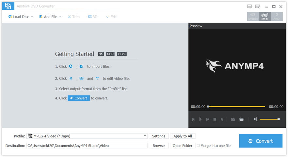The width and height of the screenshot is (288, 157).
Task: Click the stop playback button
Action: pos(215,119)
